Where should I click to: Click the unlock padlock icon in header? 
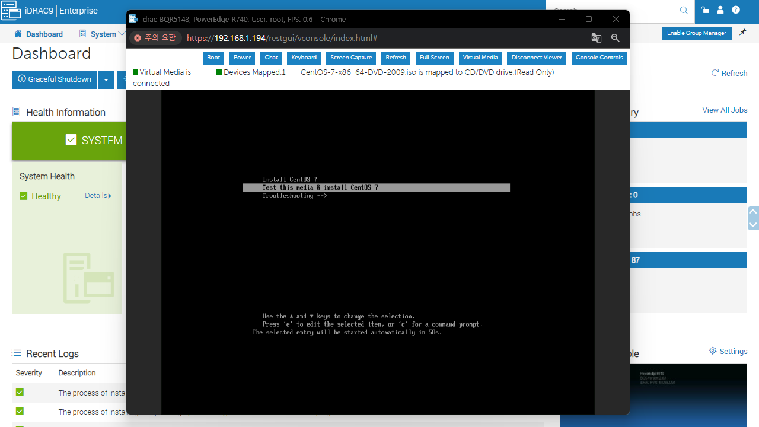pos(705,10)
